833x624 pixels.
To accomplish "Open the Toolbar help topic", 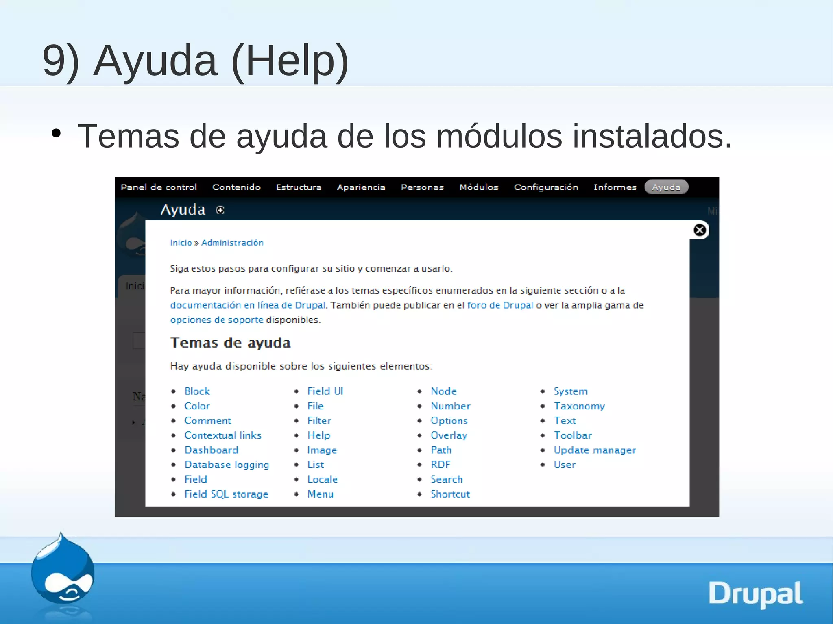I will pos(573,435).
